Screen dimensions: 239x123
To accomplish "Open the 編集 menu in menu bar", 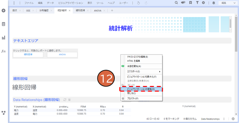I will (40, 3).
